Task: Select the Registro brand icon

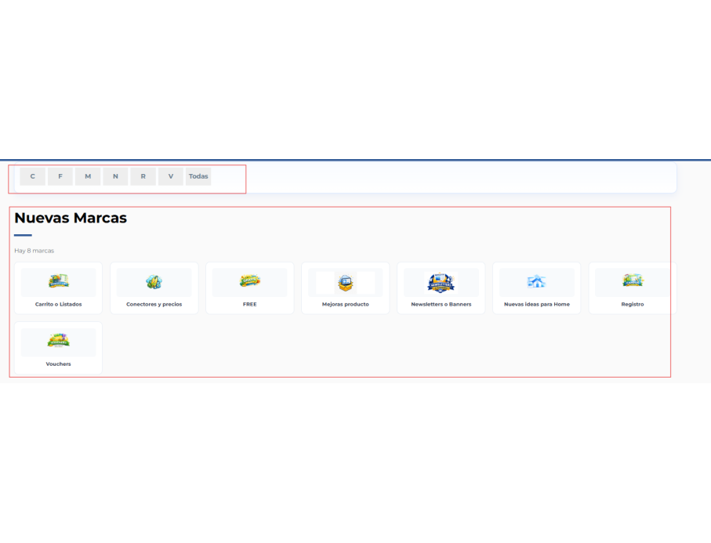Action: coord(633,280)
